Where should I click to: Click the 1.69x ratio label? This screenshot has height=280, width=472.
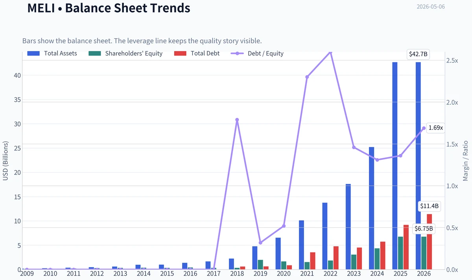435,128
